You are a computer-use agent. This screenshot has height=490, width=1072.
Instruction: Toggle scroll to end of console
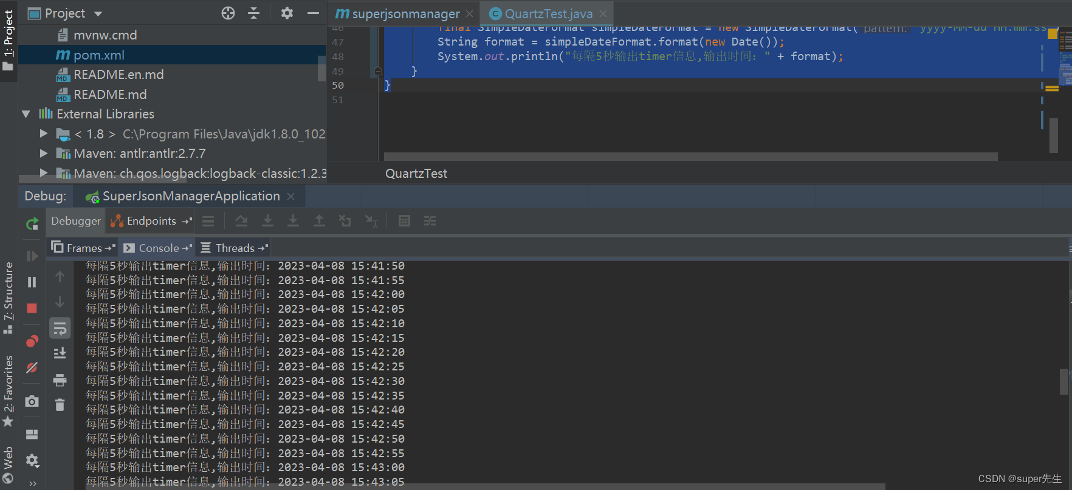pyautogui.click(x=60, y=353)
